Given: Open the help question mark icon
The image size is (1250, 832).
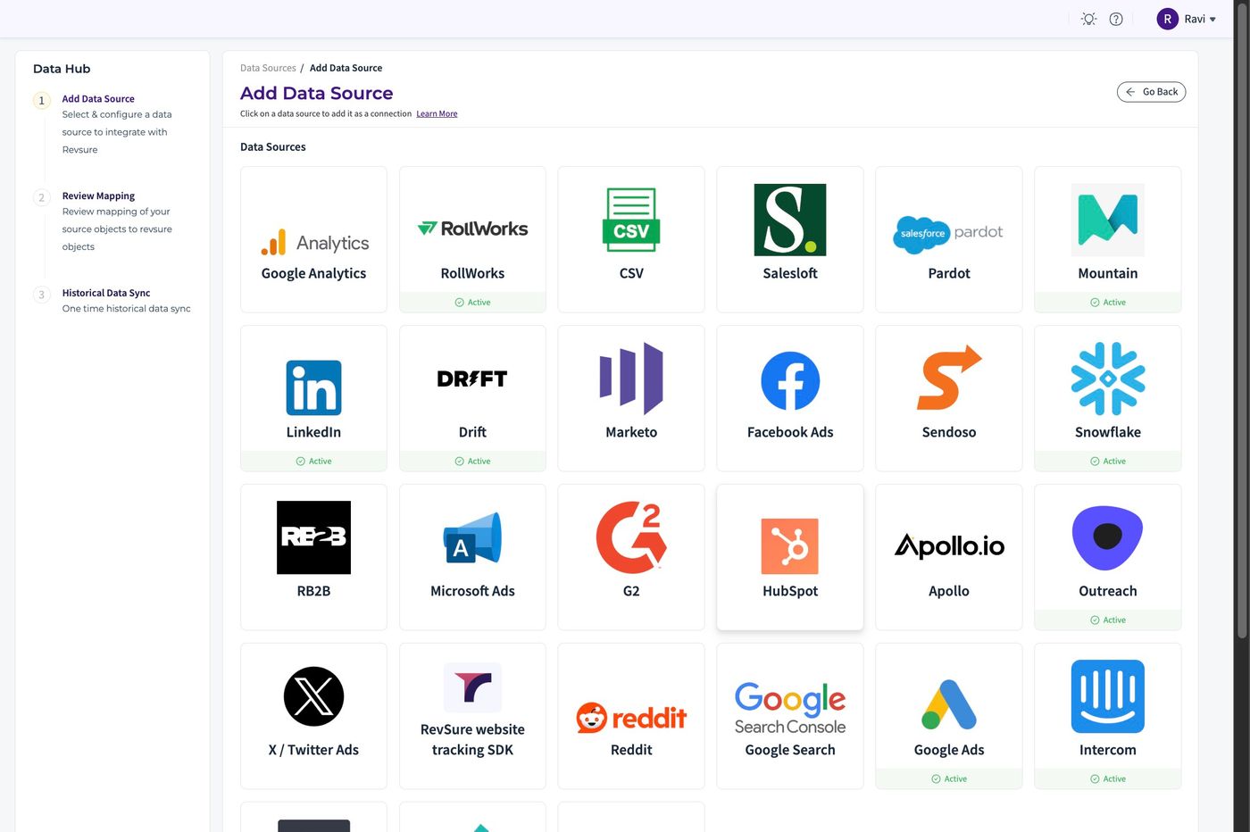Looking at the screenshot, I should click(x=1116, y=19).
